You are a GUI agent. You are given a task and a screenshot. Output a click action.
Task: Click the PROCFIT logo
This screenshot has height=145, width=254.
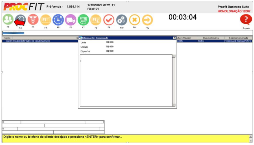[x=24, y=7]
